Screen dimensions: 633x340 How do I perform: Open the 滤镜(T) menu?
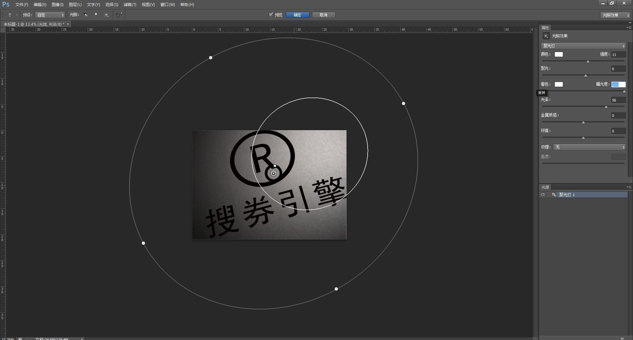click(130, 5)
